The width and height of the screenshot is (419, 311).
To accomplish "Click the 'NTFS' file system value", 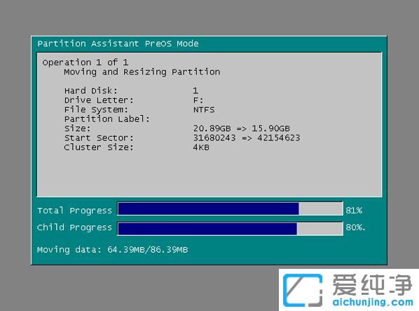I will tap(204, 110).
